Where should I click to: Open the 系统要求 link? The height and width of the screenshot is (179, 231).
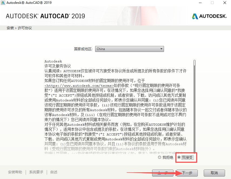pyautogui.click(x=36, y=172)
